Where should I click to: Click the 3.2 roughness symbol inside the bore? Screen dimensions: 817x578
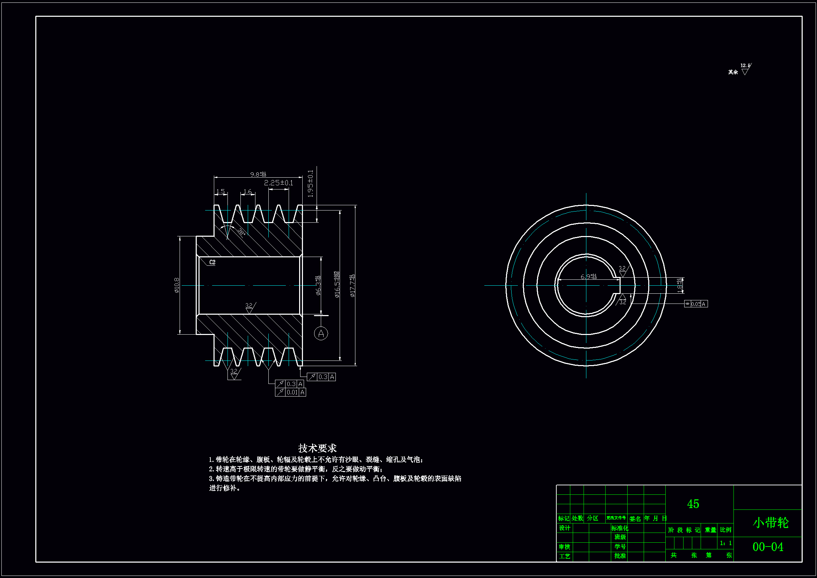[250, 308]
